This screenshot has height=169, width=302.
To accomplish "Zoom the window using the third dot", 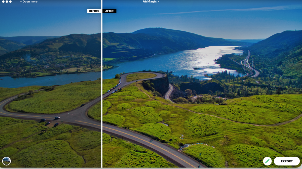I will click(10, 2).
